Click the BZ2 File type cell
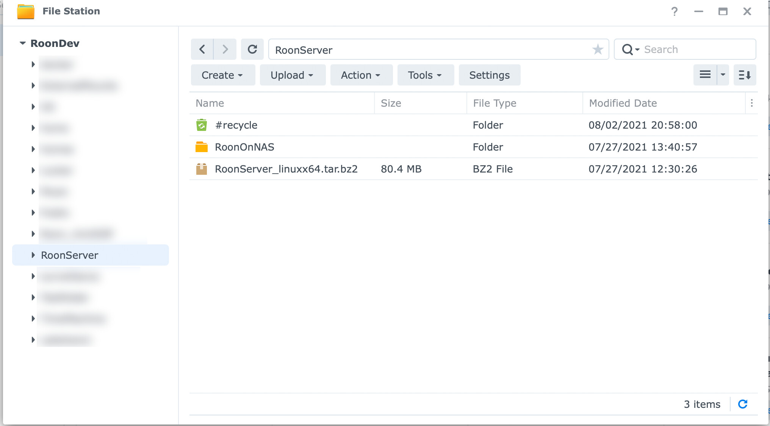This screenshot has height=426, width=770. pos(493,169)
